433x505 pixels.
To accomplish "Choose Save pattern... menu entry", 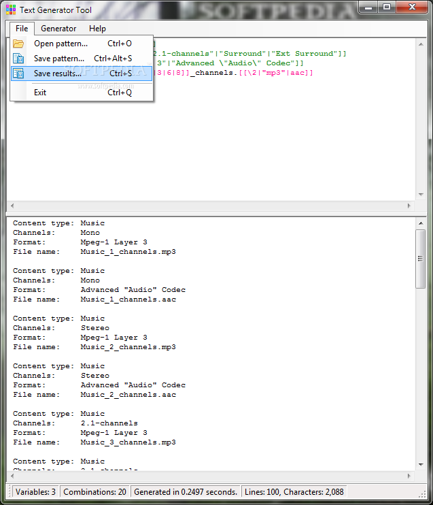I will (x=82, y=59).
